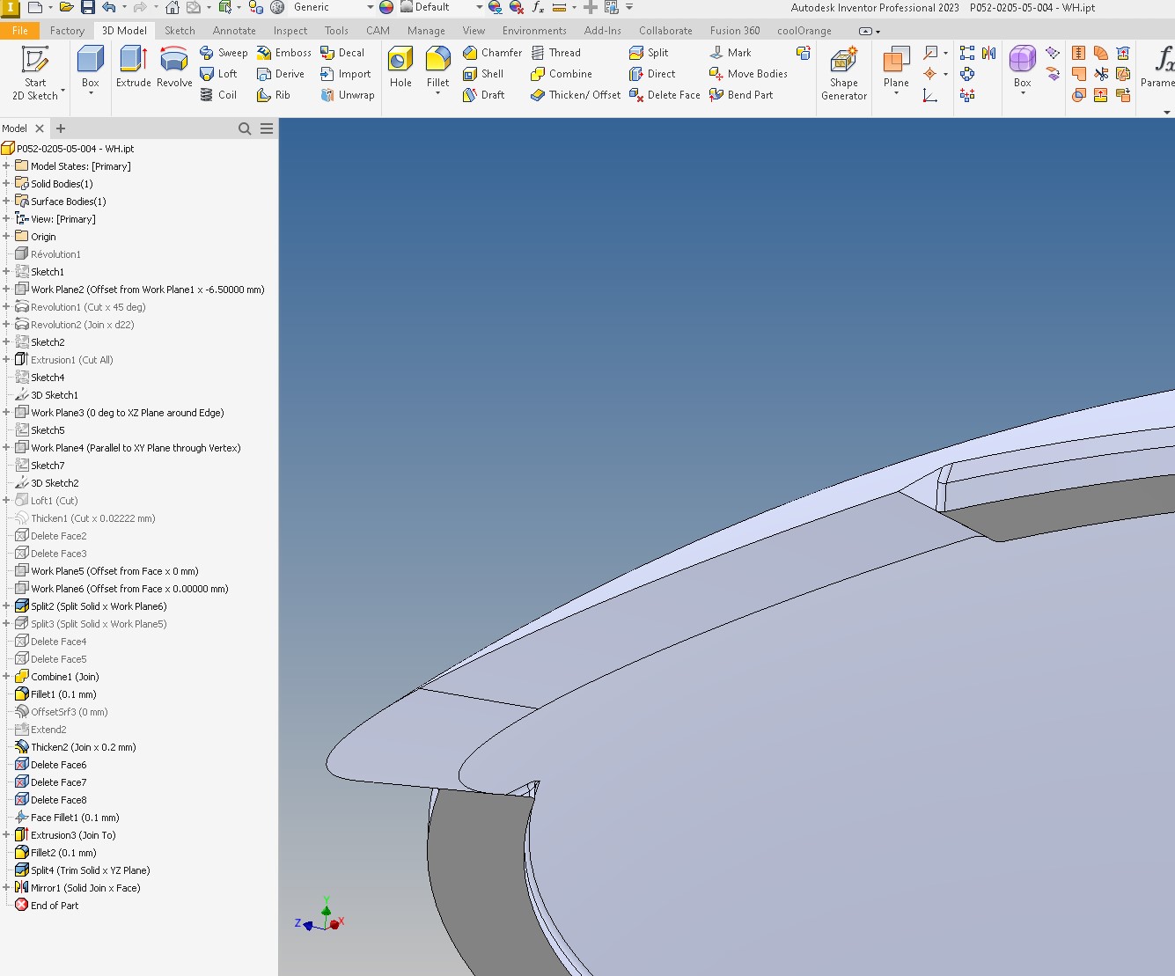Expand the Solid Bodies node
This screenshot has width=1175, height=976.
click(7, 183)
